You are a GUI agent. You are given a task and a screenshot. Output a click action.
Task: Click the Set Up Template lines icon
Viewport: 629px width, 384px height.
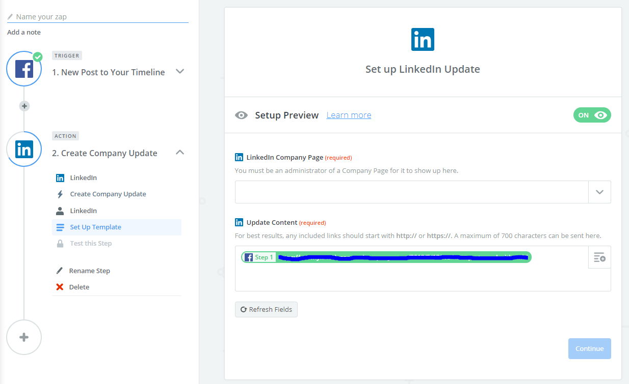click(x=60, y=227)
